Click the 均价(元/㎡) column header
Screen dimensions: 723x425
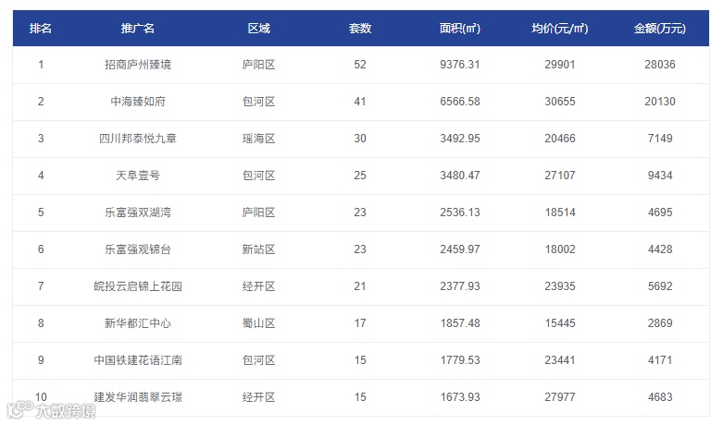[560, 29]
